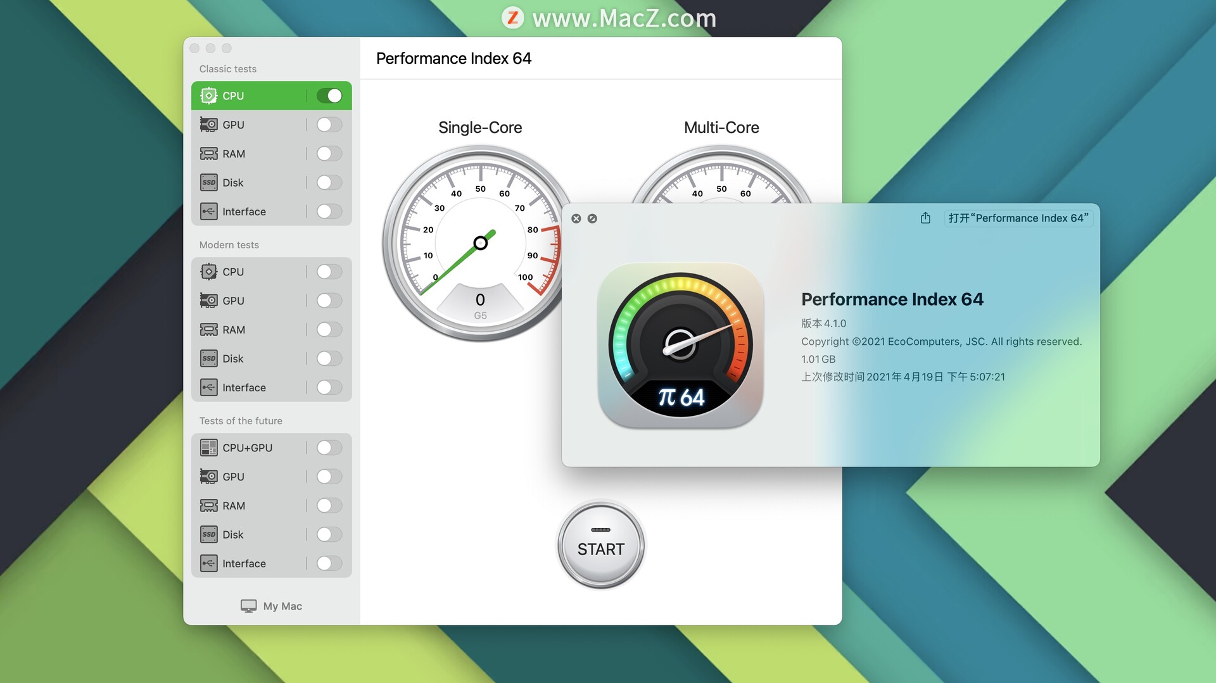Image resolution: width=1216 pixels, height=683 pixels.
Task: Enable the Classic GPU test toggle
Action: click(x=329, y=125)
